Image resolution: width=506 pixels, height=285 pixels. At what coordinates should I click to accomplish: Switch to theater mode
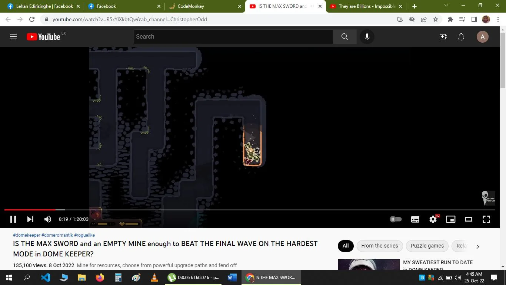coord(469,219)
